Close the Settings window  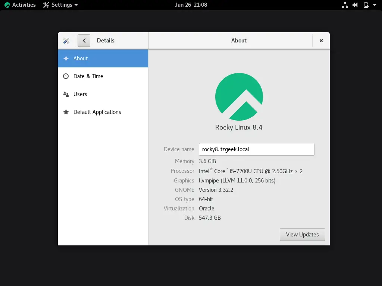click(321, 41)
